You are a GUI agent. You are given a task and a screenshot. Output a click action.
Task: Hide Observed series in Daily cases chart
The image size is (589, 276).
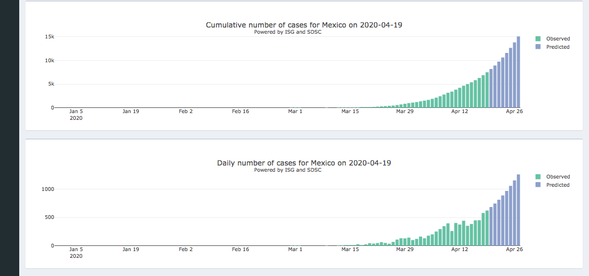557,177
